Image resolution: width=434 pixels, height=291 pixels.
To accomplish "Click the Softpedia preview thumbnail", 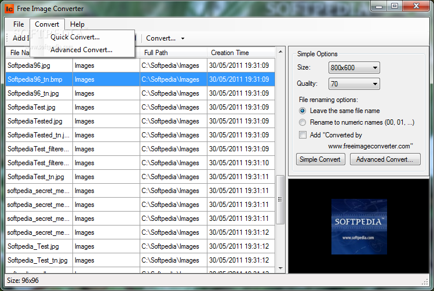I will pos(359,227).
